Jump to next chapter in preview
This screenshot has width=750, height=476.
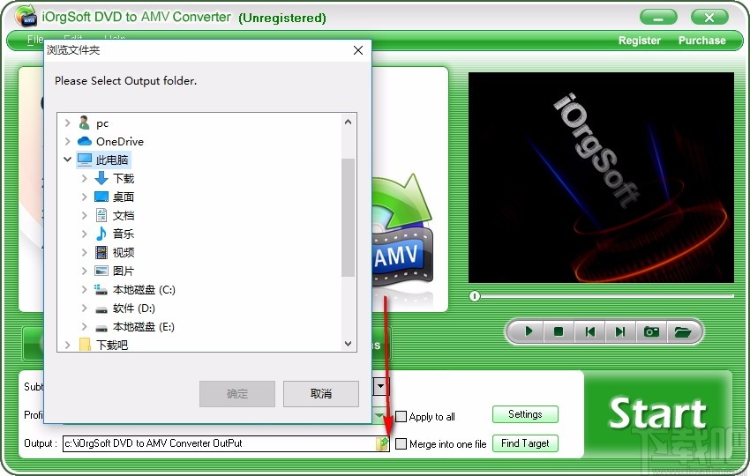[x=620, y=331]
